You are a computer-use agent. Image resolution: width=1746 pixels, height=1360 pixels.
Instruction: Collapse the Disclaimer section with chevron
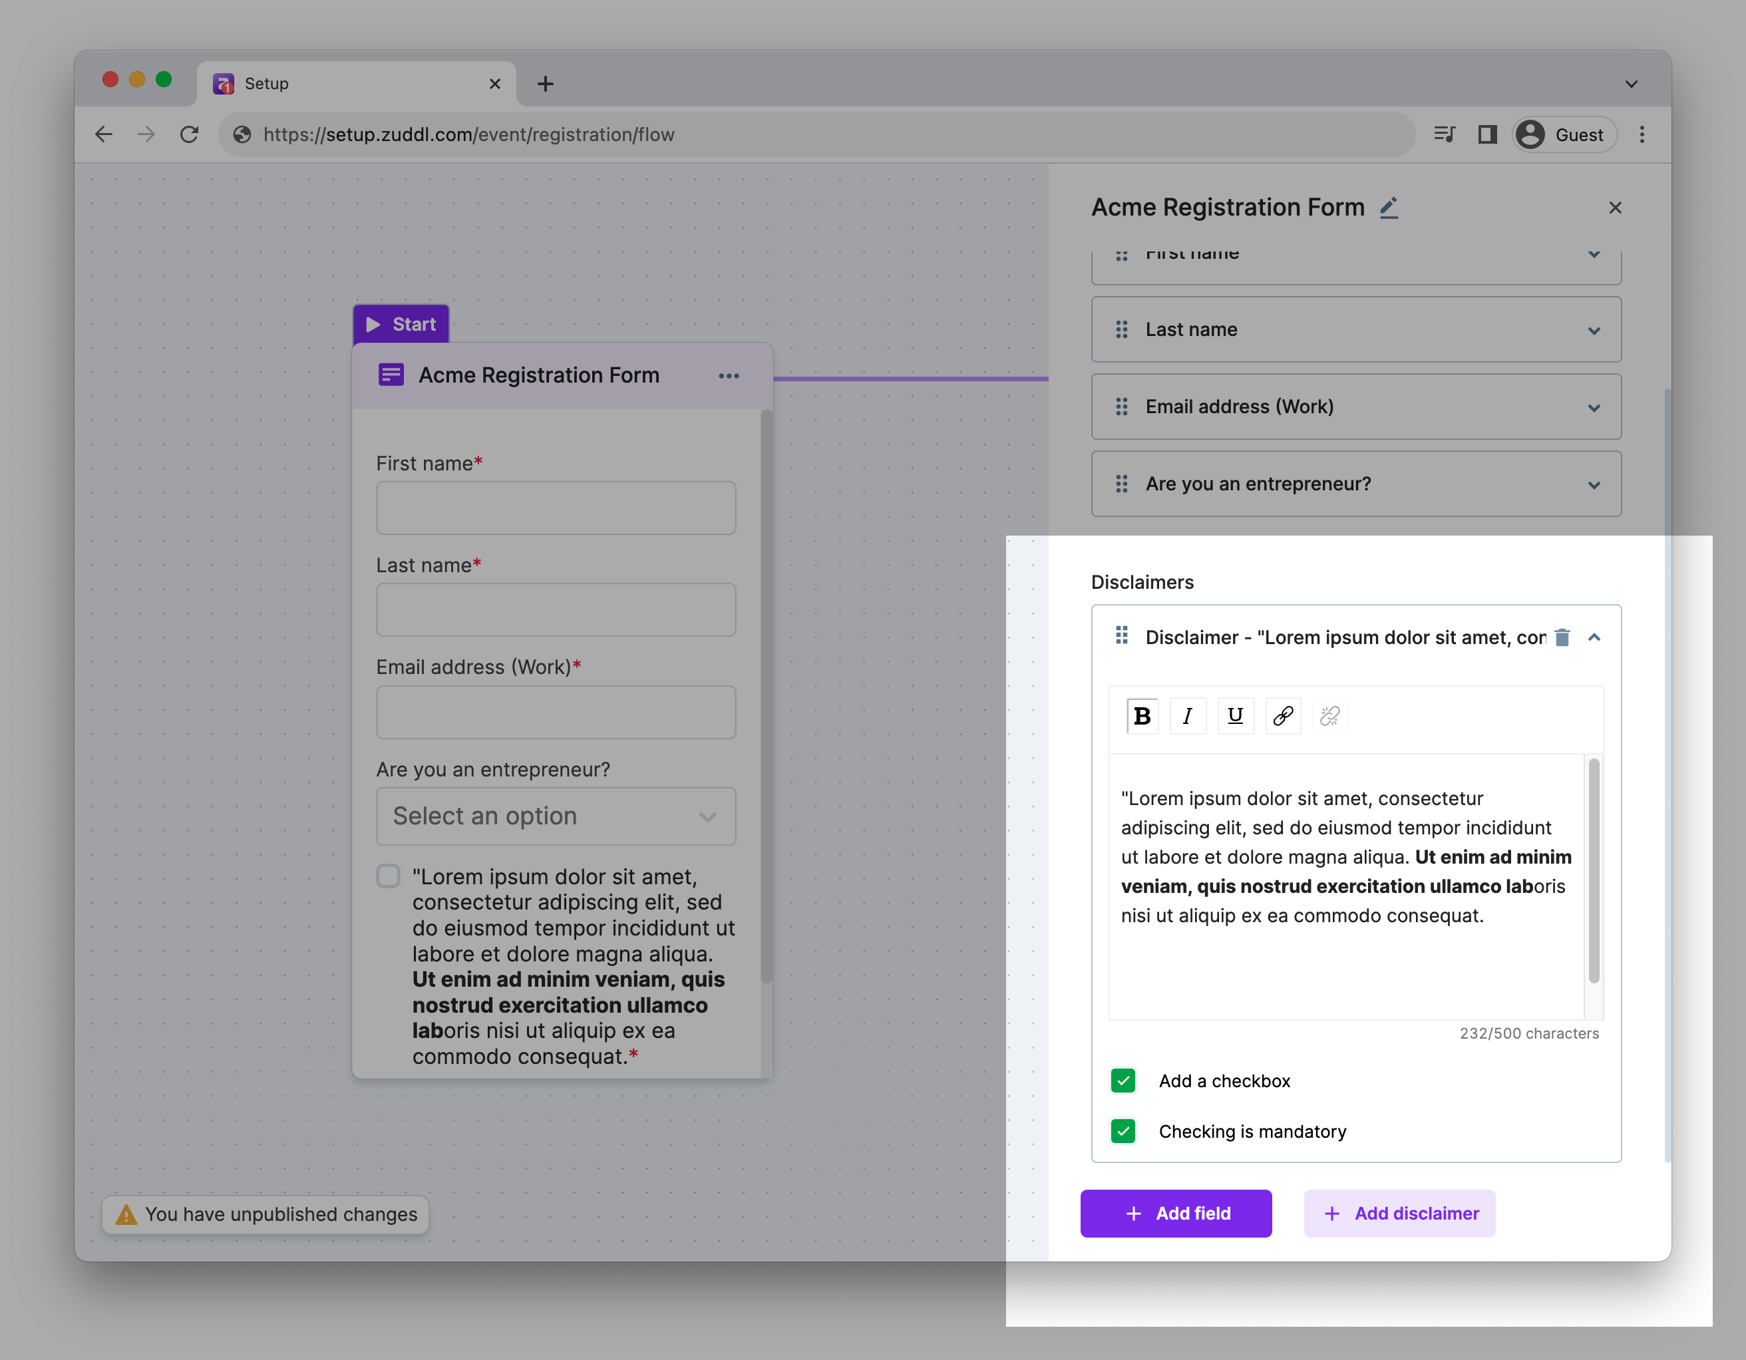click(x=1594, y=637)
